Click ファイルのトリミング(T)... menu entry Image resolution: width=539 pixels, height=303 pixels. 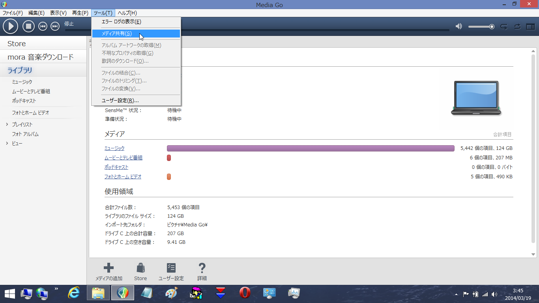136,81
